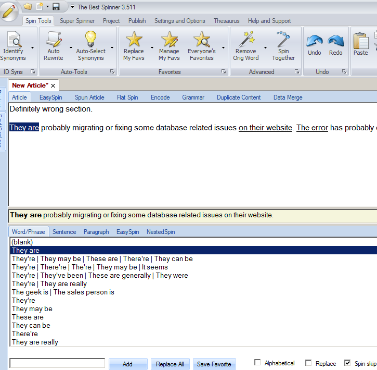
Task: Open the Duplicate Content tab
Action: [x=239, y=97]
